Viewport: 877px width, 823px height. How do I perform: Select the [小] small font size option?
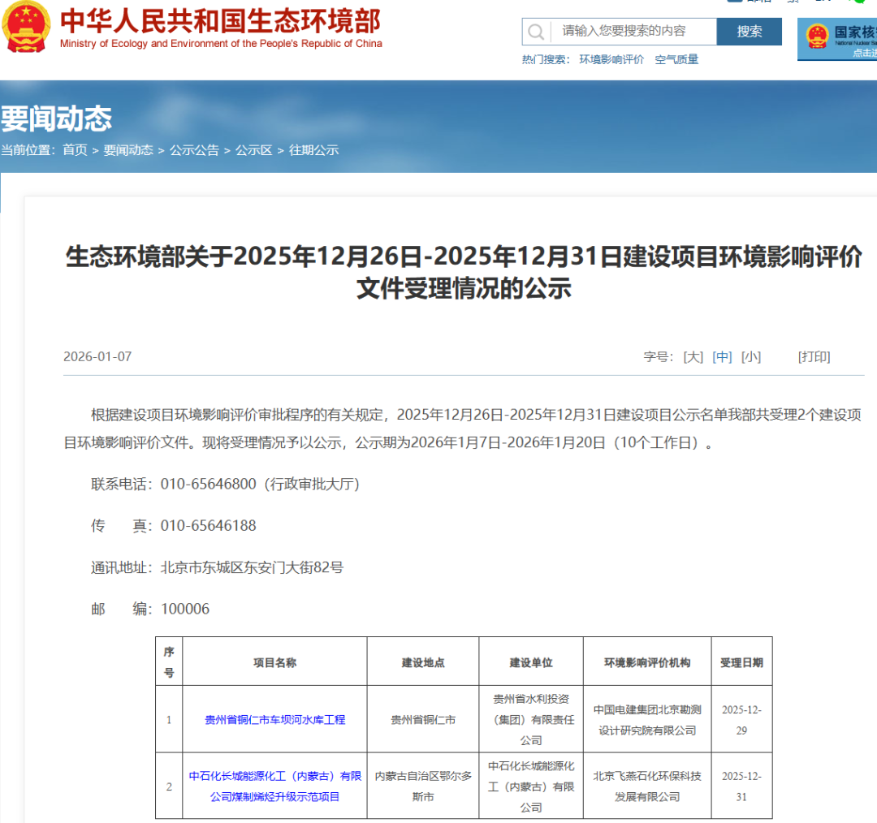(750, 356)
